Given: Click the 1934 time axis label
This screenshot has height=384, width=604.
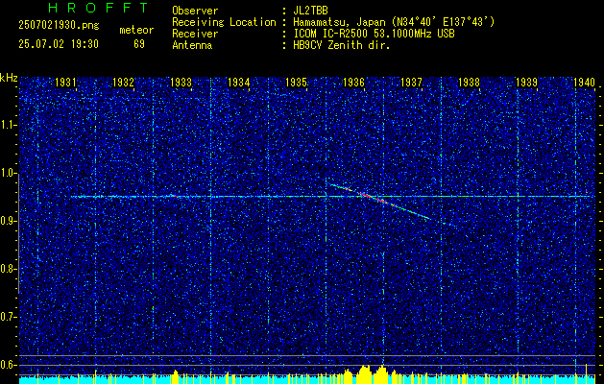Looking at the screenshot, I should click(x=238, y=82).
